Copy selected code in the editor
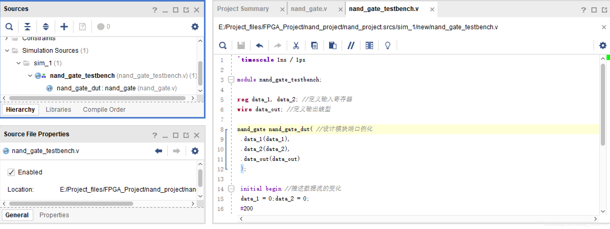Image resolution: width=610 pixels, height=229 pixels. 314,45
